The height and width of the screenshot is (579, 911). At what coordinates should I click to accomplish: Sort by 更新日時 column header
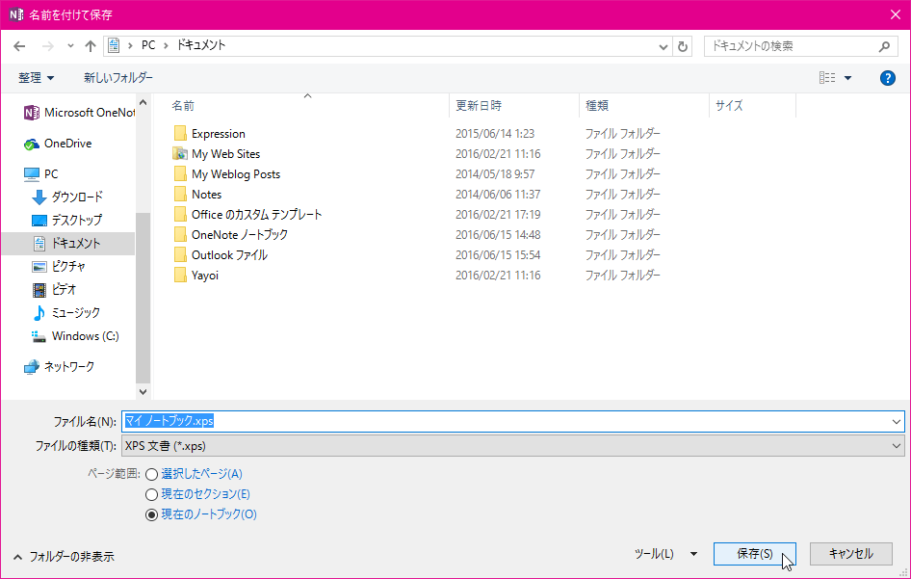[x=479, y=106]
